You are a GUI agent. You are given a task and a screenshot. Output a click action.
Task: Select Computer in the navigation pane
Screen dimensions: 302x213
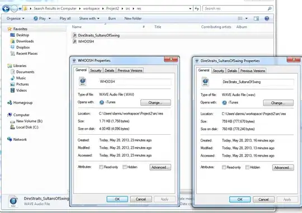[21, 115]
